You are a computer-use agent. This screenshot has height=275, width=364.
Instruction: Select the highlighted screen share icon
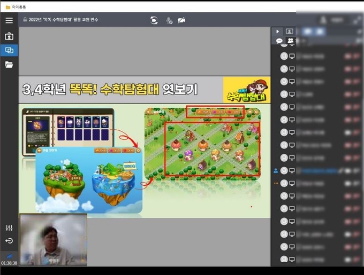tap(9, 50)
